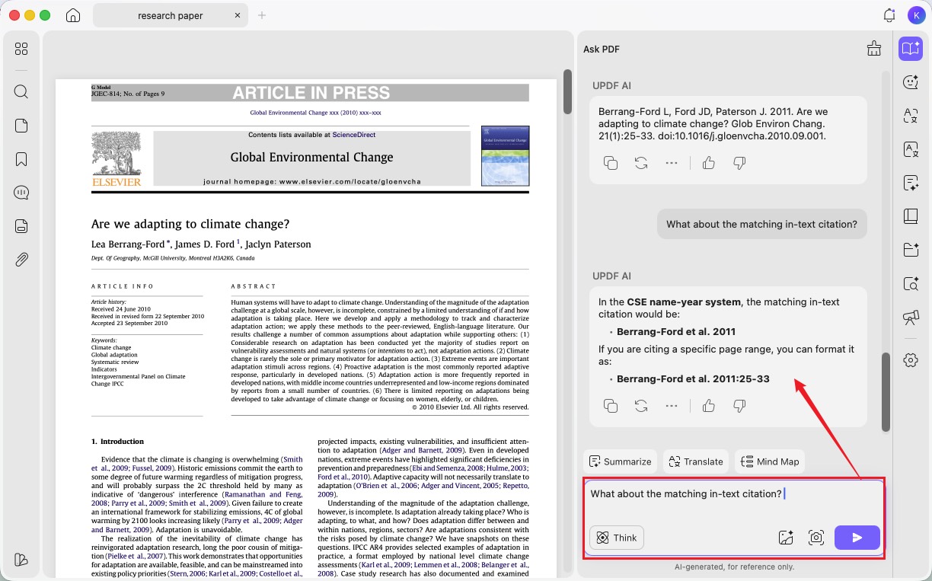Screen dimensions: 932x581
Task: Open the ScienceDirect link in the paper
Action: pyautogui.click(x=353, y=135)
